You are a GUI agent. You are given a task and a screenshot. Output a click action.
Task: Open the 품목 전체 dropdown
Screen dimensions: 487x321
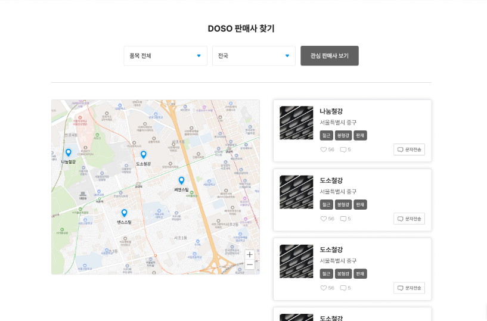coord(165,56)
